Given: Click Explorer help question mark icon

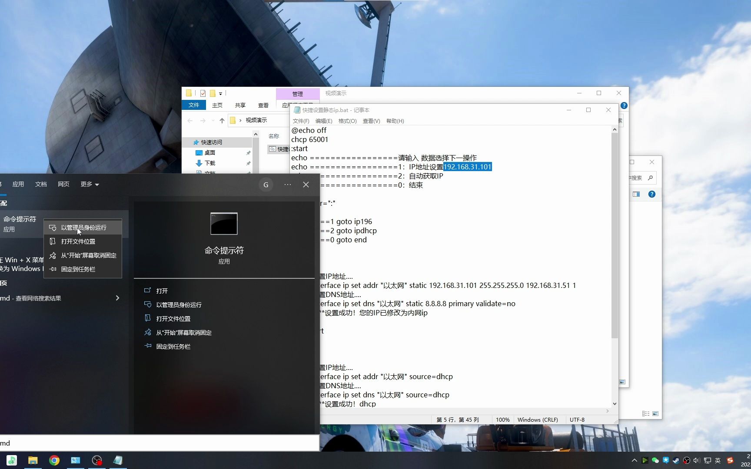Looking at the screenshot, I should pyautogui.click(x=624, y=105).
